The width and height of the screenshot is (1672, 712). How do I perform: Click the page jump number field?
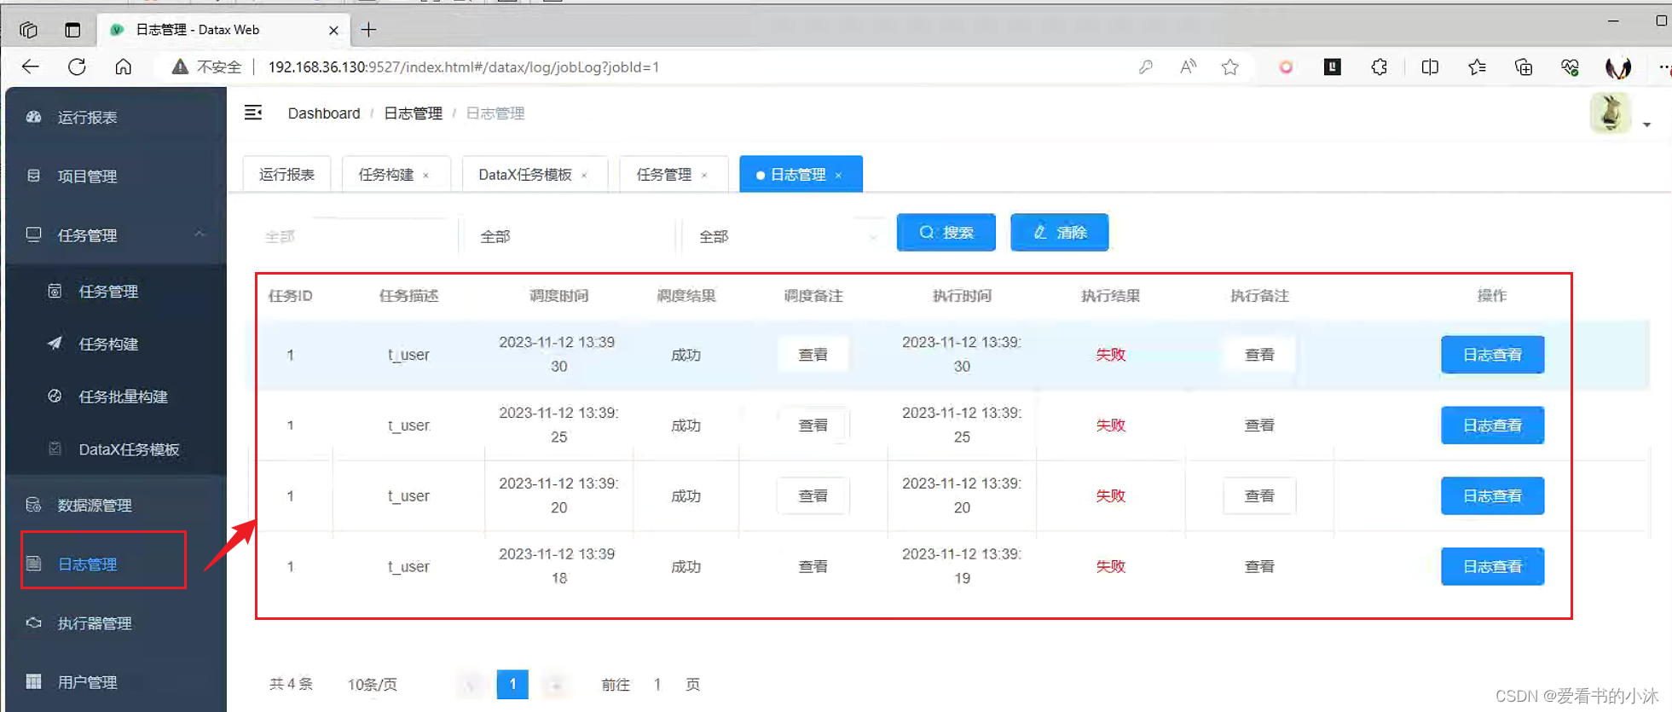point(657,684)
